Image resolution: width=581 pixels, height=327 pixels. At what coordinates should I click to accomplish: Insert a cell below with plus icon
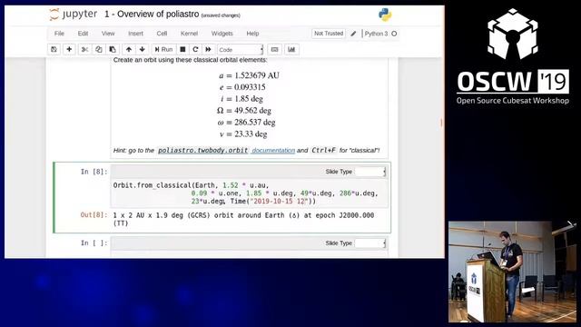(69, 49)
